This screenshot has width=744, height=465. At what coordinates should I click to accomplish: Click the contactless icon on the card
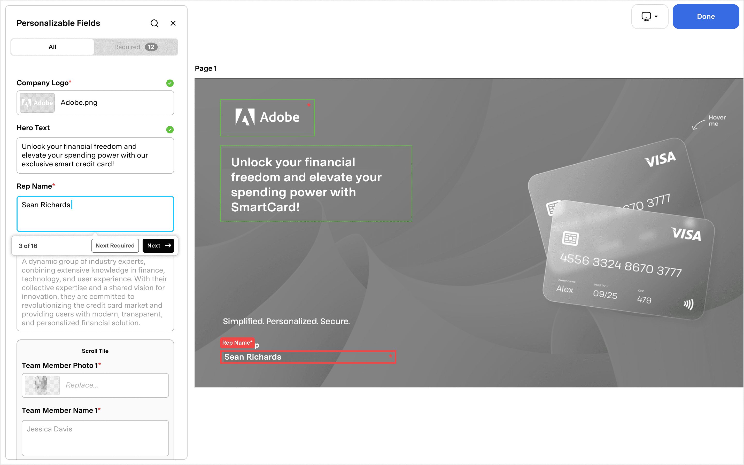688,305
